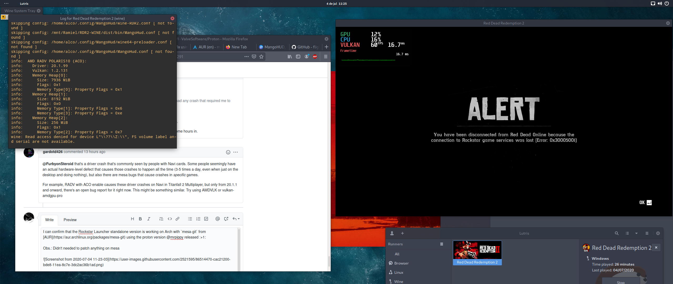Screen dimensions: 673x284
Task: Switch to GitHub - flig Firefox tab
Action: [305, 47]
